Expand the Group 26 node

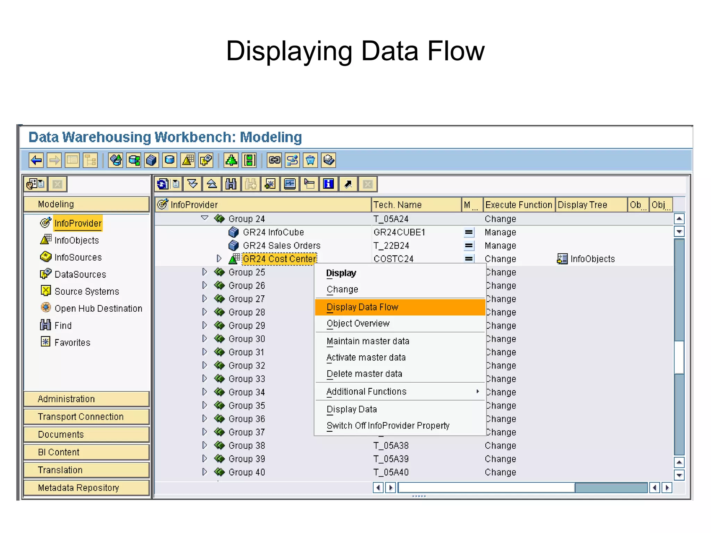(204, 285)
